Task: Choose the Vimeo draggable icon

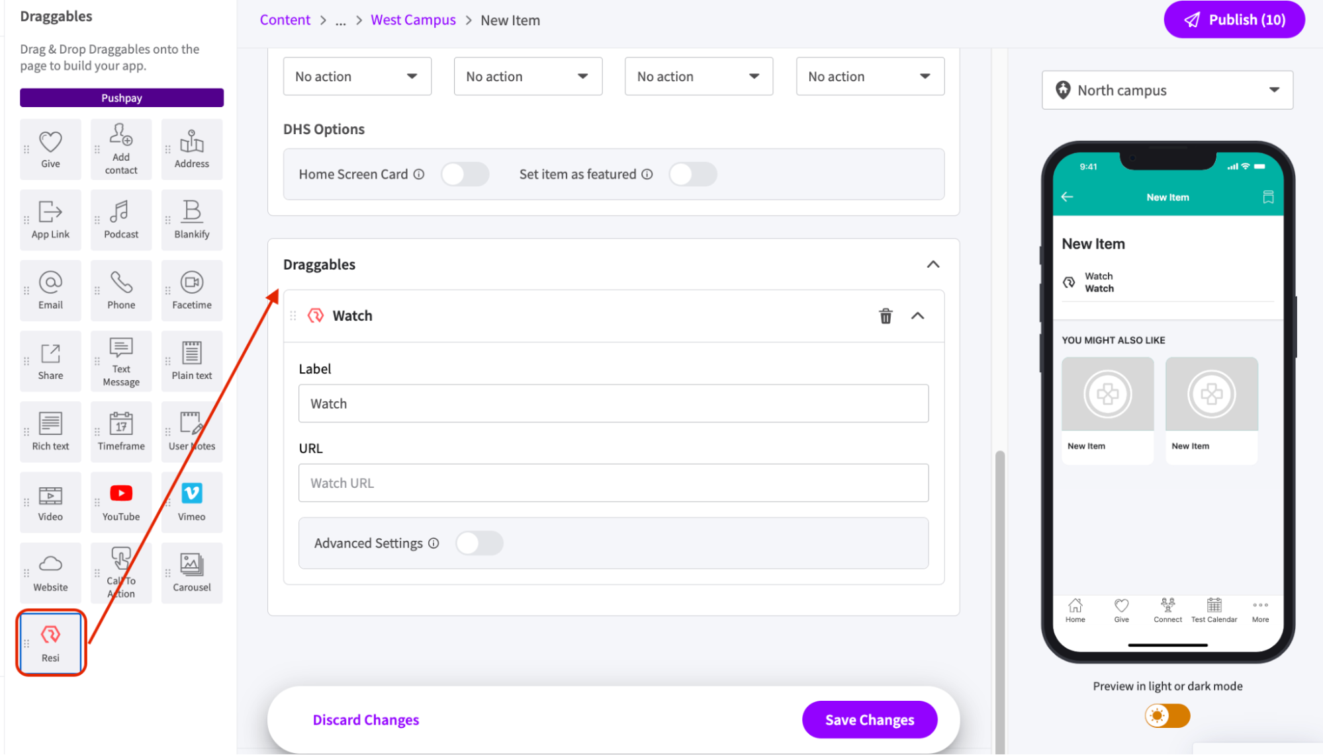Action: [x=192, y=502]
